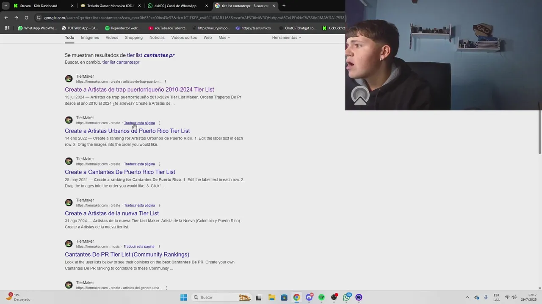Go forward to the next page

tap(16, 18)
